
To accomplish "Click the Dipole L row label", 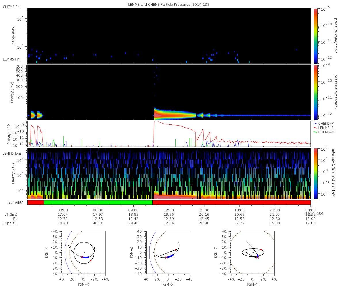I will click(11, 223).
